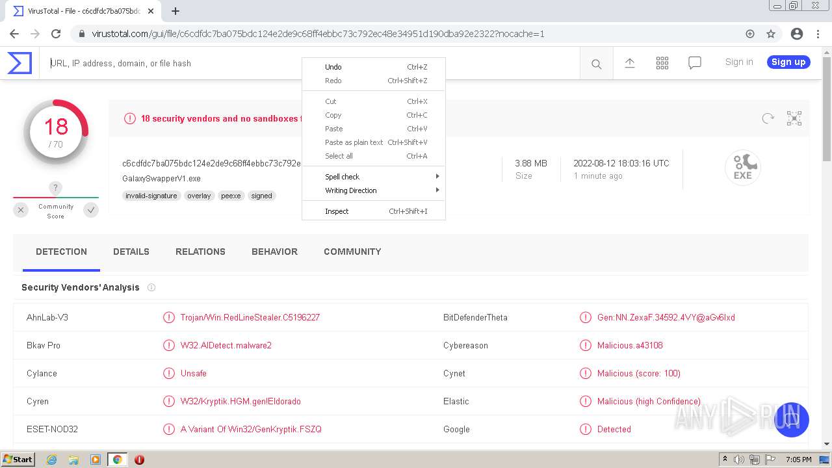Bookmark this page with star icon
The image size is (832, 468).
coord(771,34)
